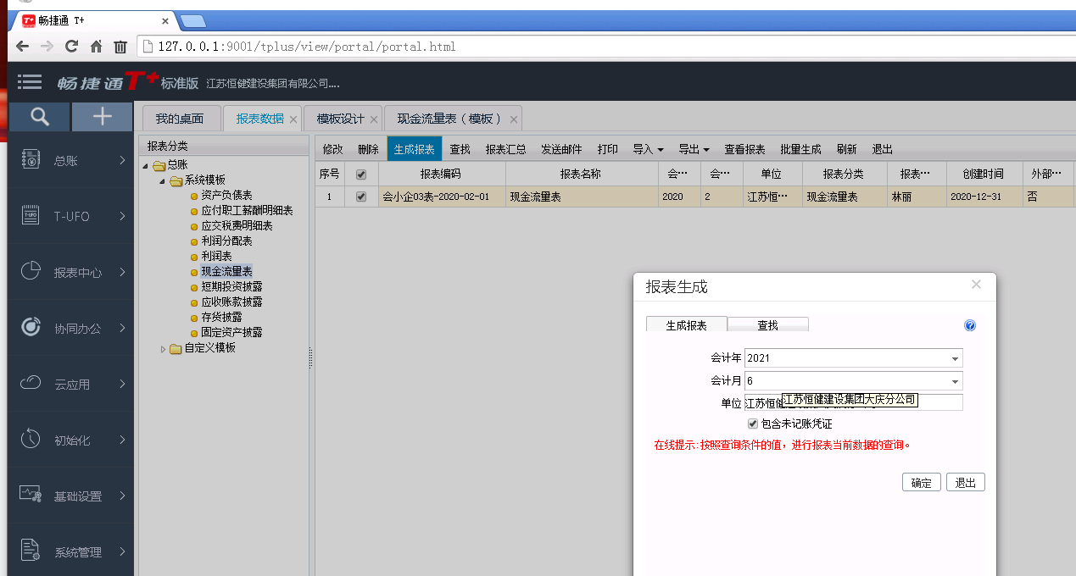
Task: Click the browser forward arrow
Action: point(47,47)
